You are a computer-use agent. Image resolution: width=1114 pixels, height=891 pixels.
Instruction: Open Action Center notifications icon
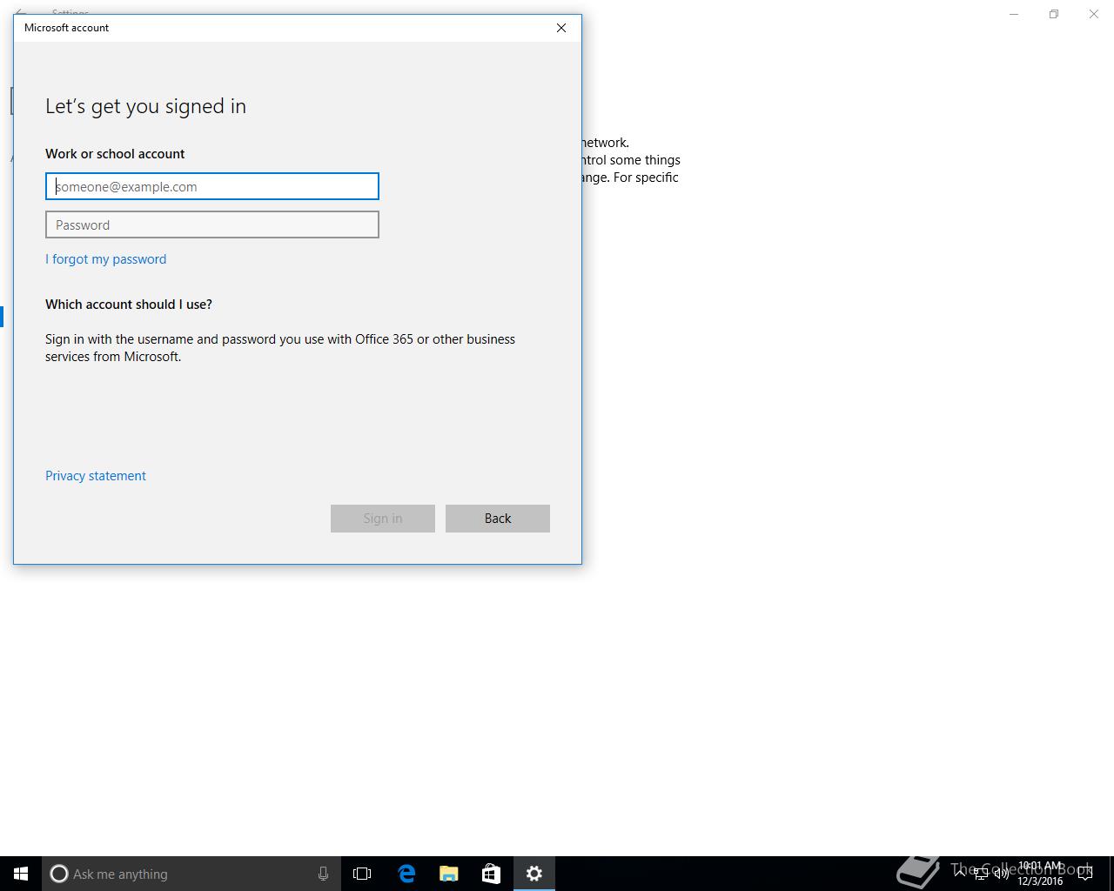point(1085,874)
